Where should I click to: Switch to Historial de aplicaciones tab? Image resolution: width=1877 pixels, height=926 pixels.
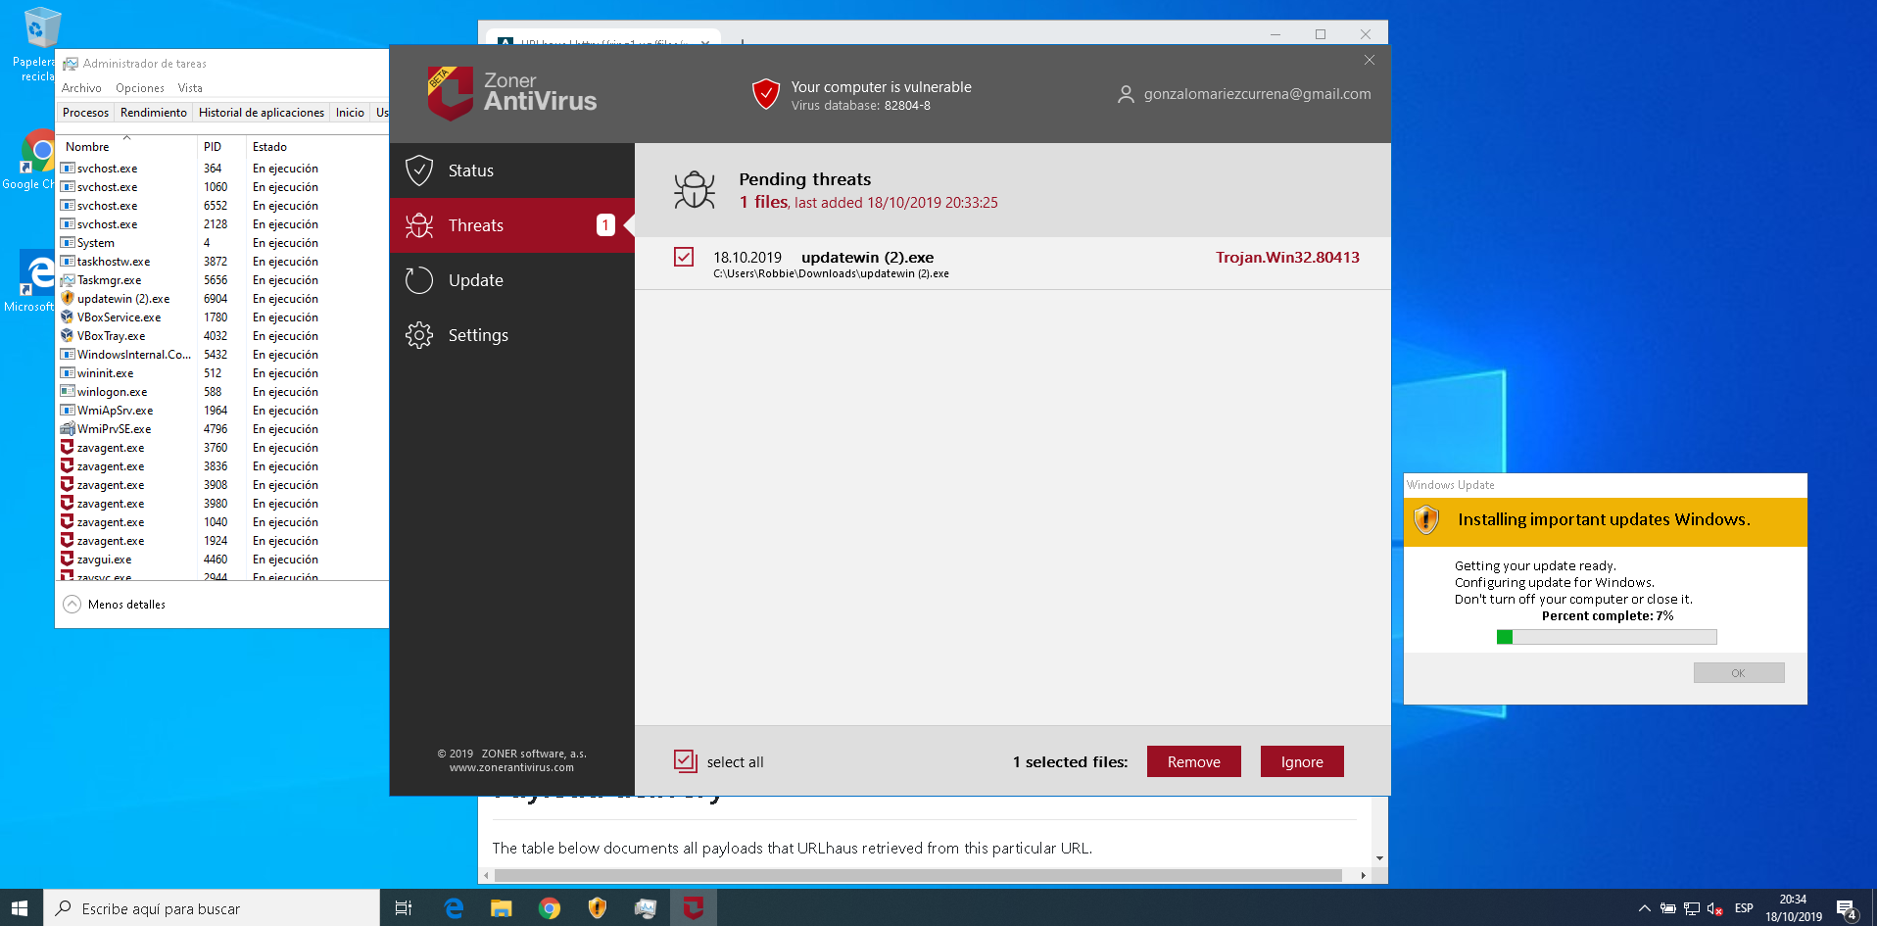click(x=262, y=113)
